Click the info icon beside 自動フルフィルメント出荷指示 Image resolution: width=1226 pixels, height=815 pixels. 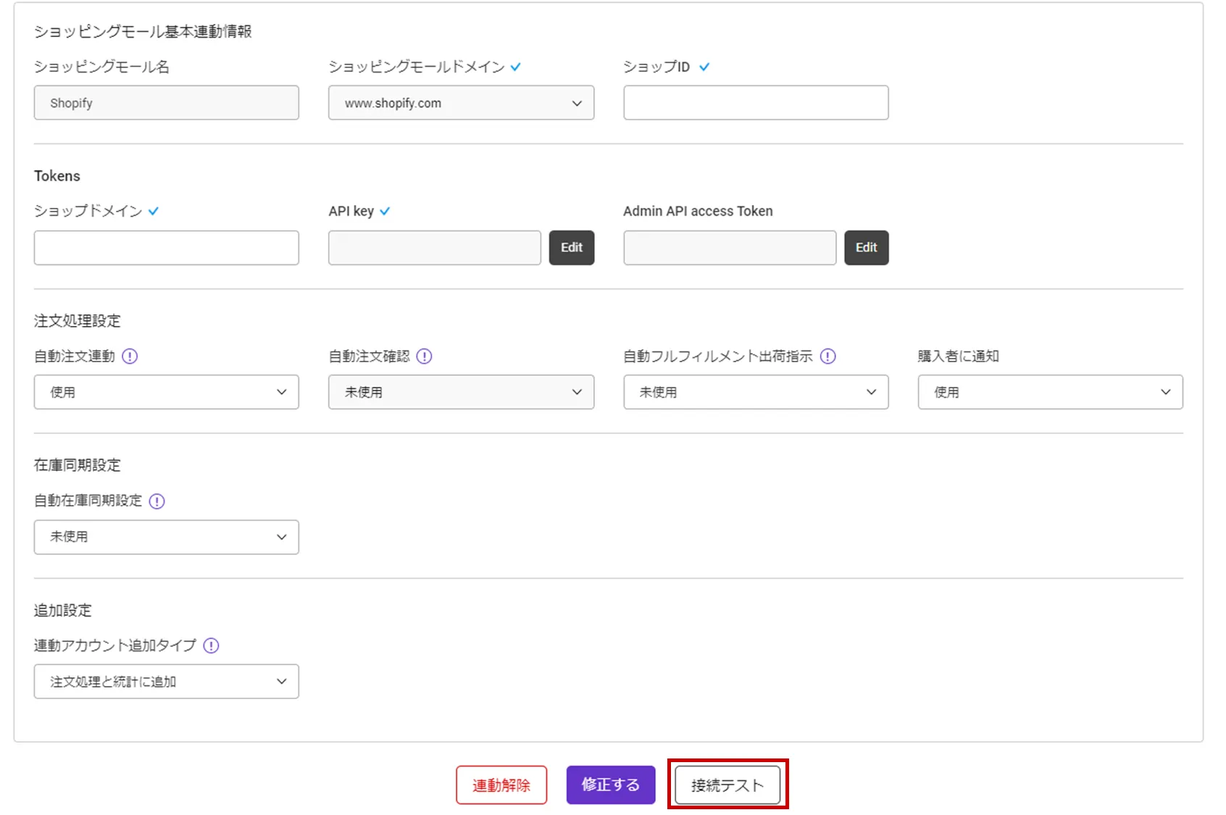tap(828, 356)
